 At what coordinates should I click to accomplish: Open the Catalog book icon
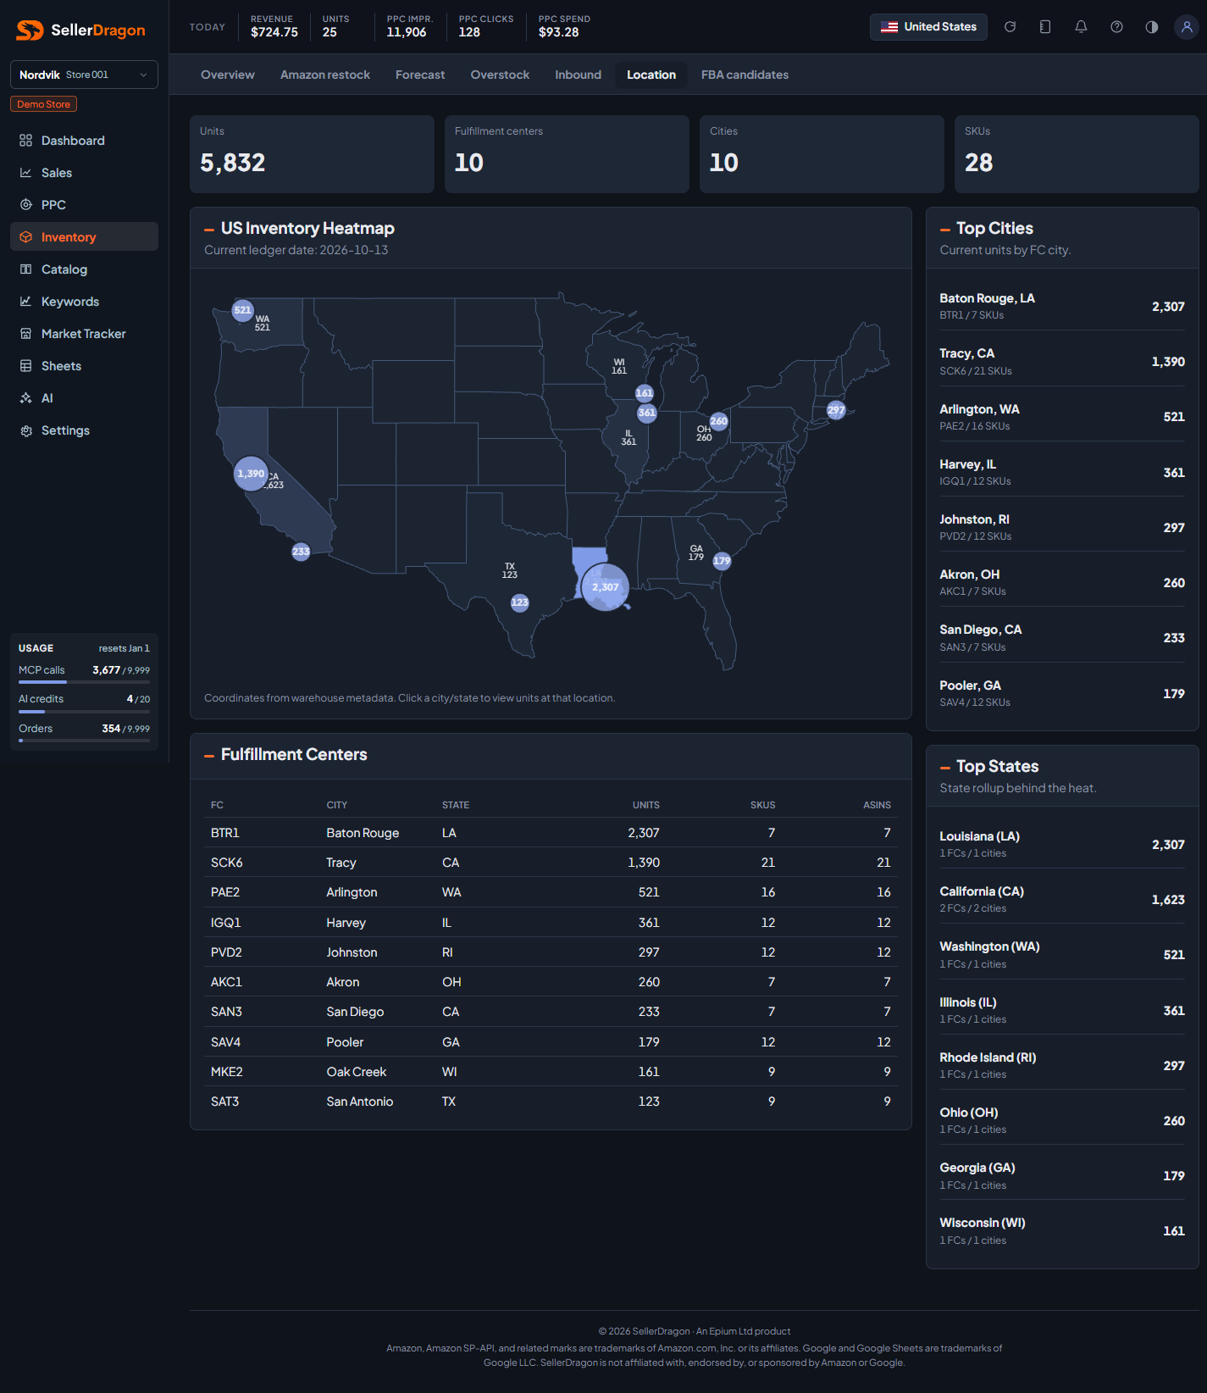[26, 269]
